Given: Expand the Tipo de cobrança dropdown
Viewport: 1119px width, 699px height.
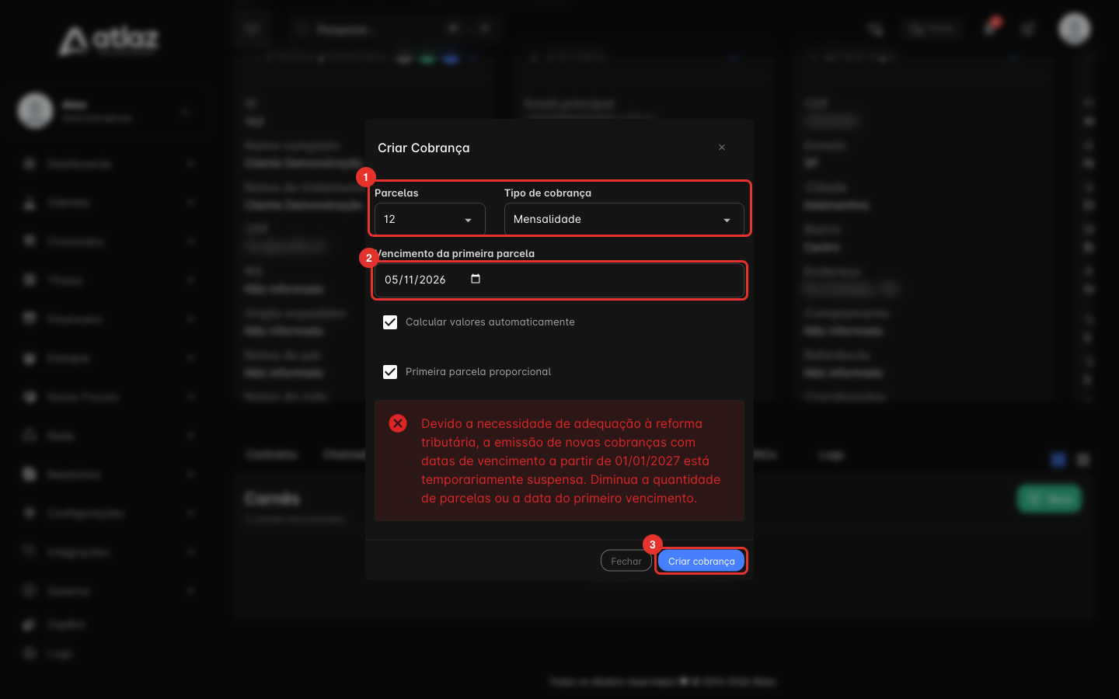Looking at the screenshot, I should (x=624, y=219).
